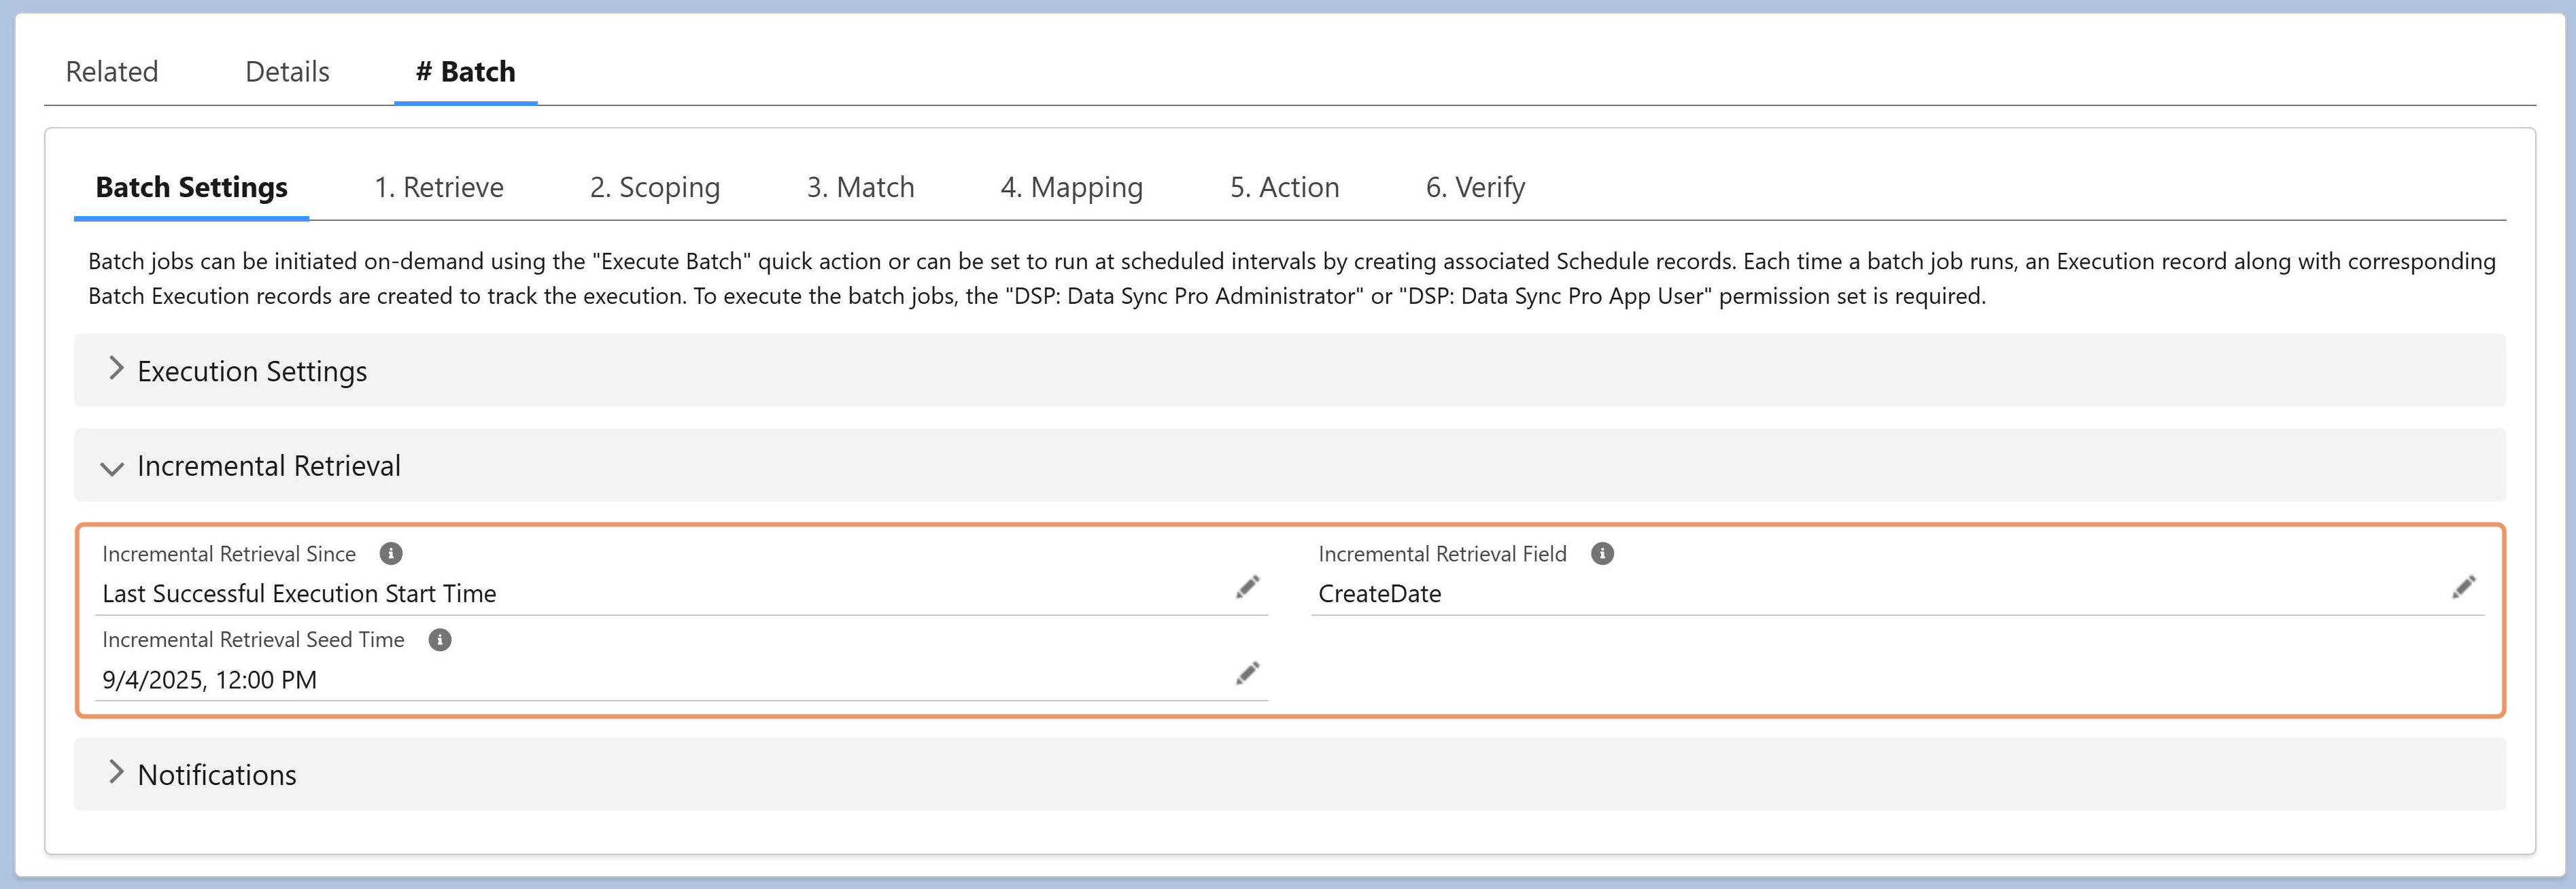Screen dimensions: 2576x889
Task: Switch to the Details tab
Action: [288, 72]
